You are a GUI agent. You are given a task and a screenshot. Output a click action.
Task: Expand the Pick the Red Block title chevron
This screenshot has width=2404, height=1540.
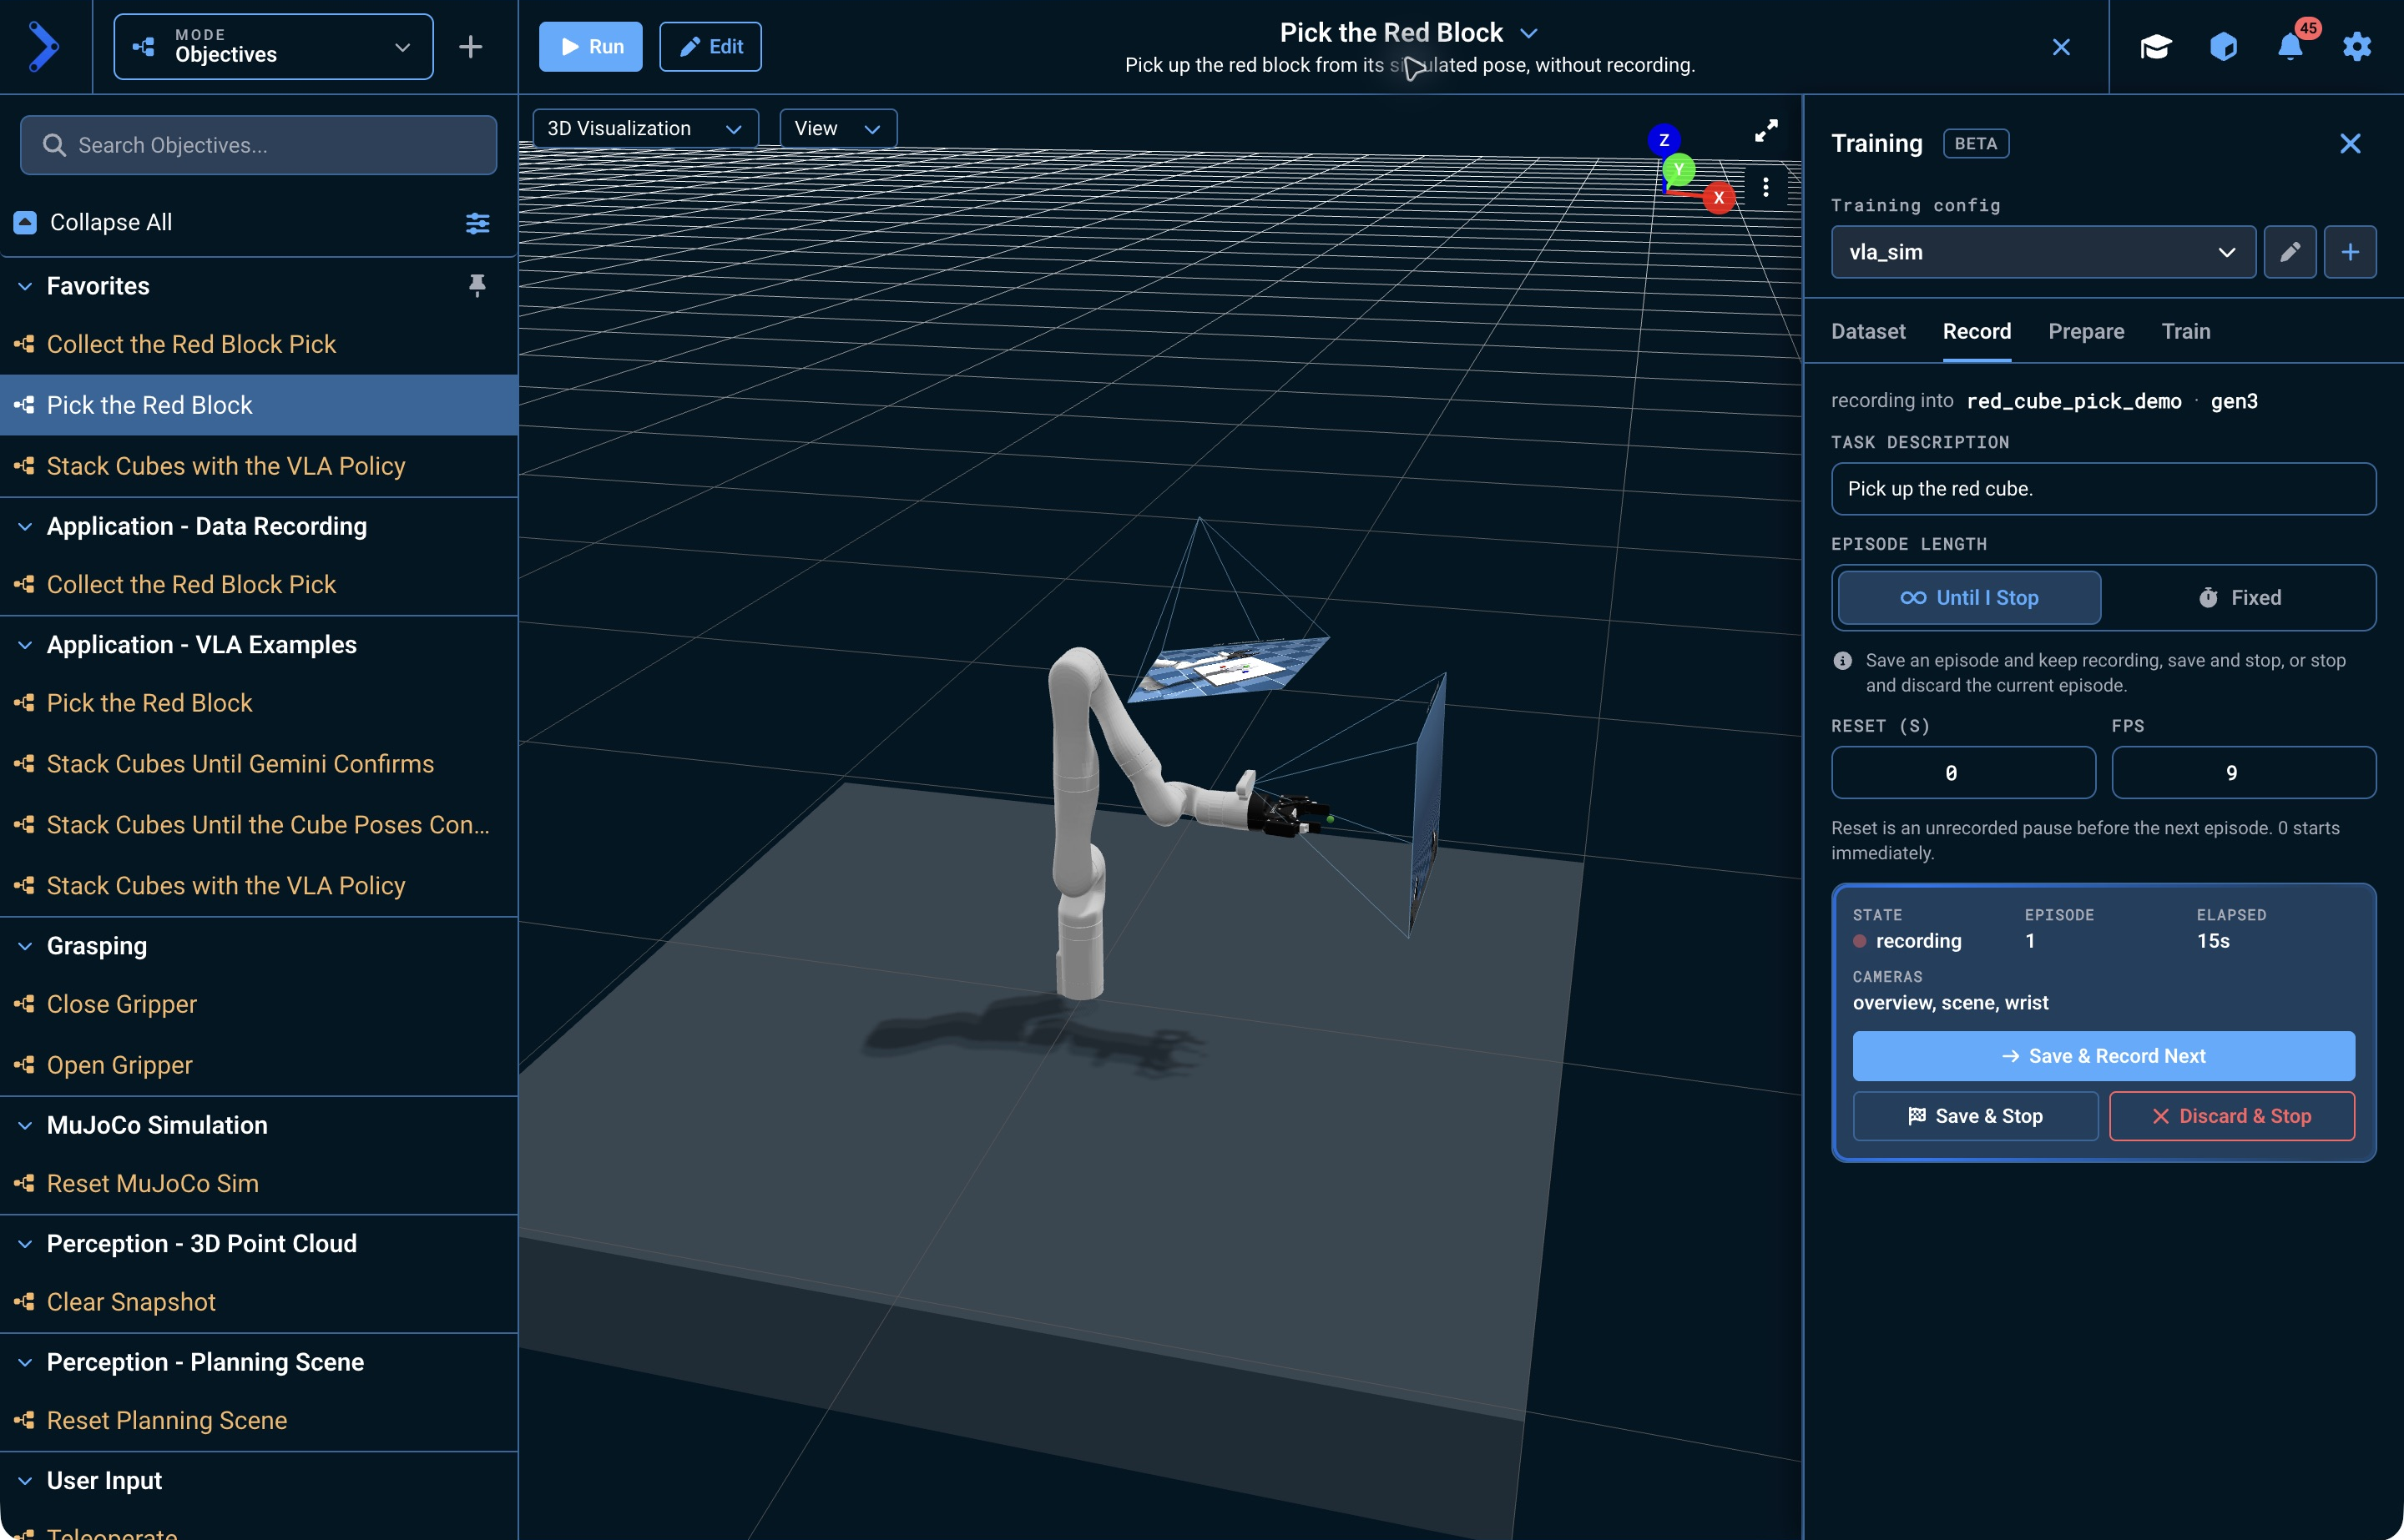(x=1528, y=33)
